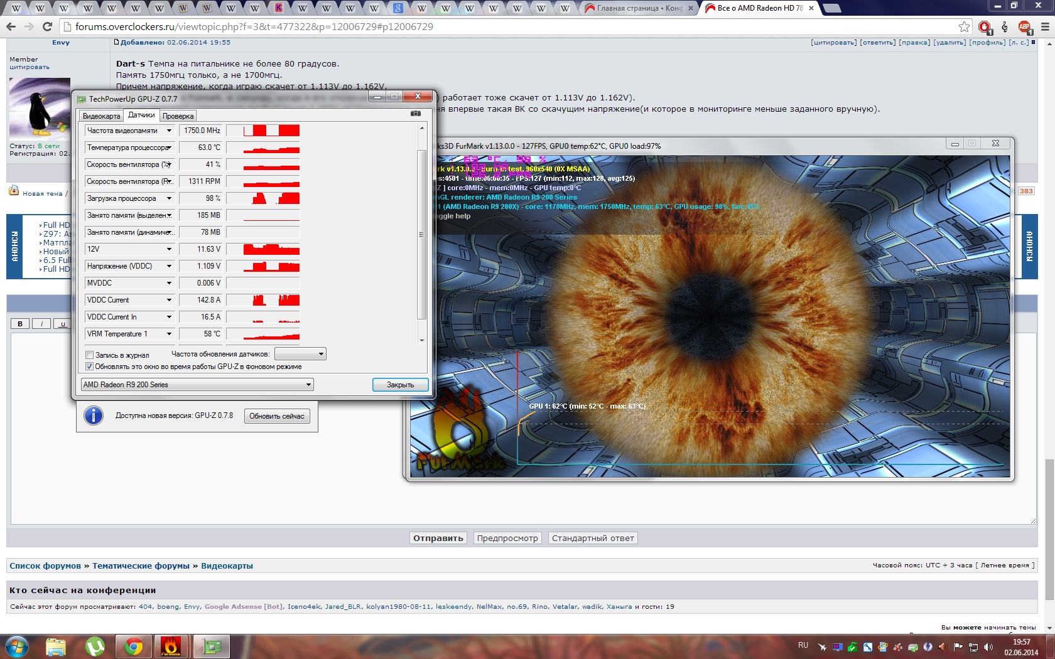Open uTorrent from the taskbar
The image size is (1055, 659).
pos(95,646)
